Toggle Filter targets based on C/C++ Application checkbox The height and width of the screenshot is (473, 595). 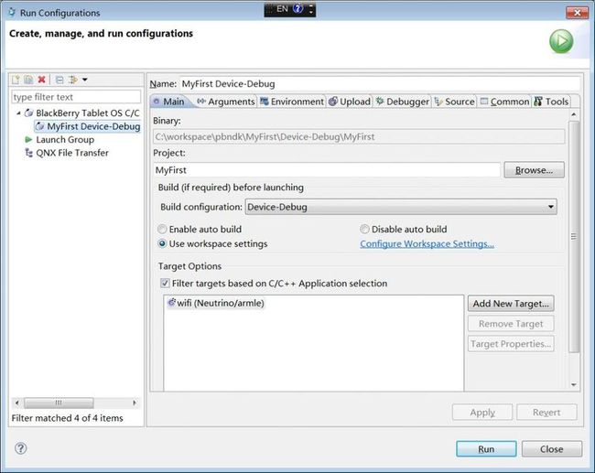click(165, 284)
